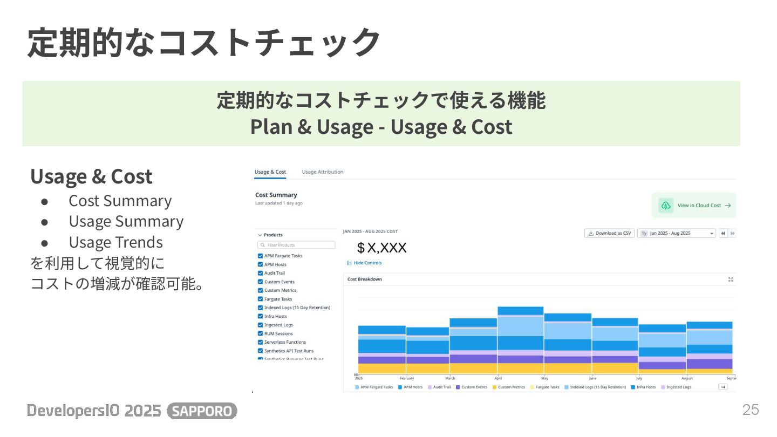Click the search magnifier in Filter Products

tap(262, 245)
